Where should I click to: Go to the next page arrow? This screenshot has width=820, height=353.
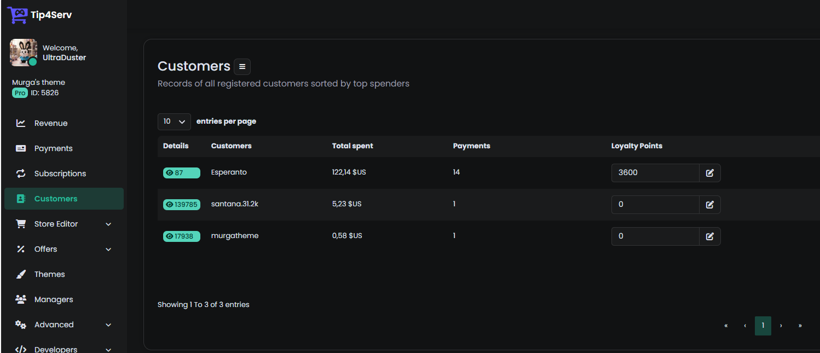781,326
